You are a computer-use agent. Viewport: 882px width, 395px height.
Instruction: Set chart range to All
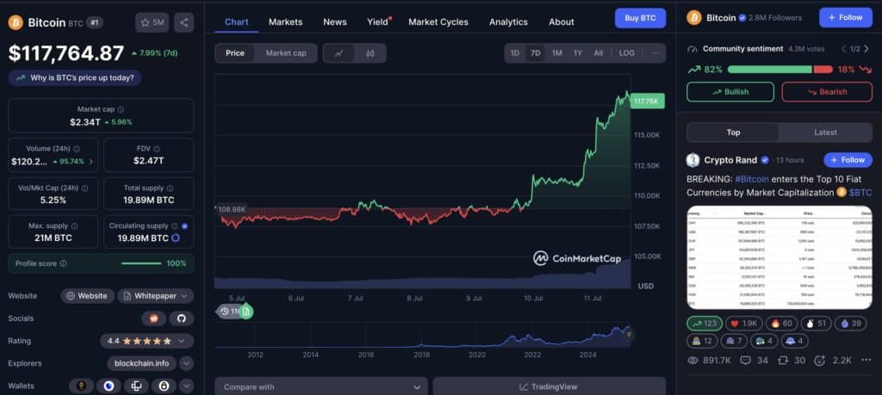point(598,52)
